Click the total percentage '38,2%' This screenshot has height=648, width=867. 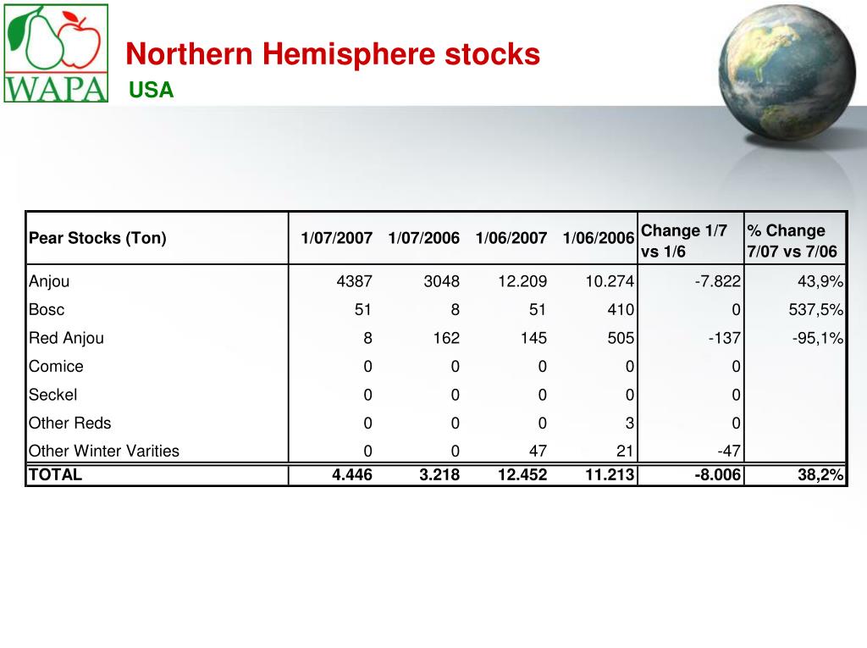(x=820, y=475)
